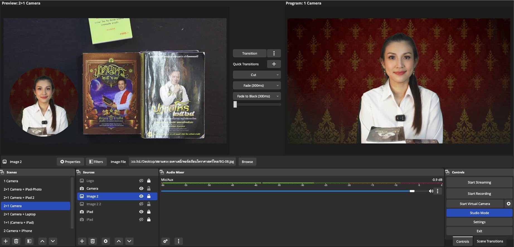Image resolution: width=514 pixels, height=247 pixels.
Task: Delete selected source with trash icon
Action: point(93,241)
